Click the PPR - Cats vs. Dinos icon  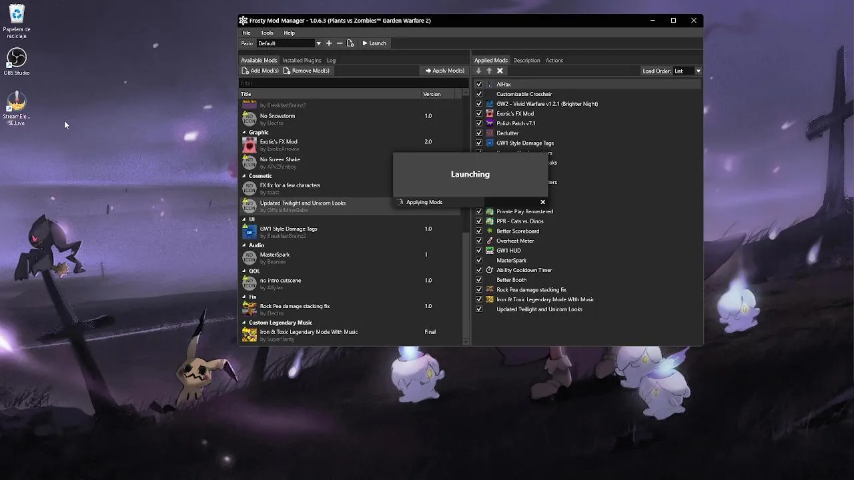(490, 221)
